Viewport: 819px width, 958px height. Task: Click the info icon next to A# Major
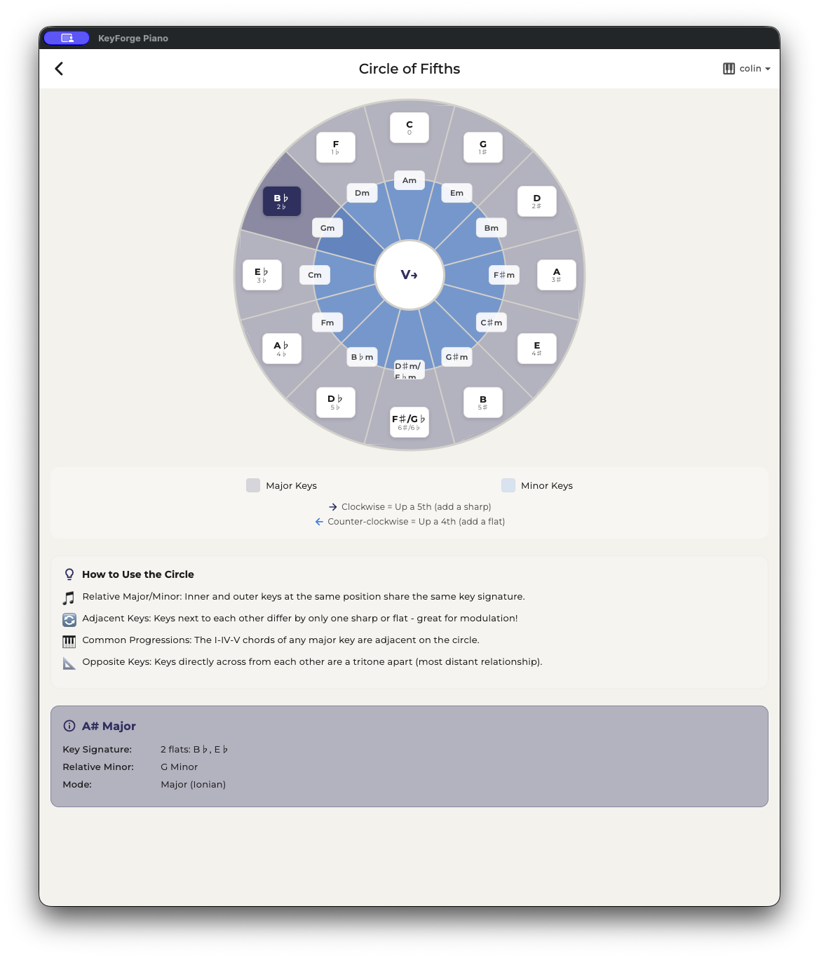(x=69, y=727)
